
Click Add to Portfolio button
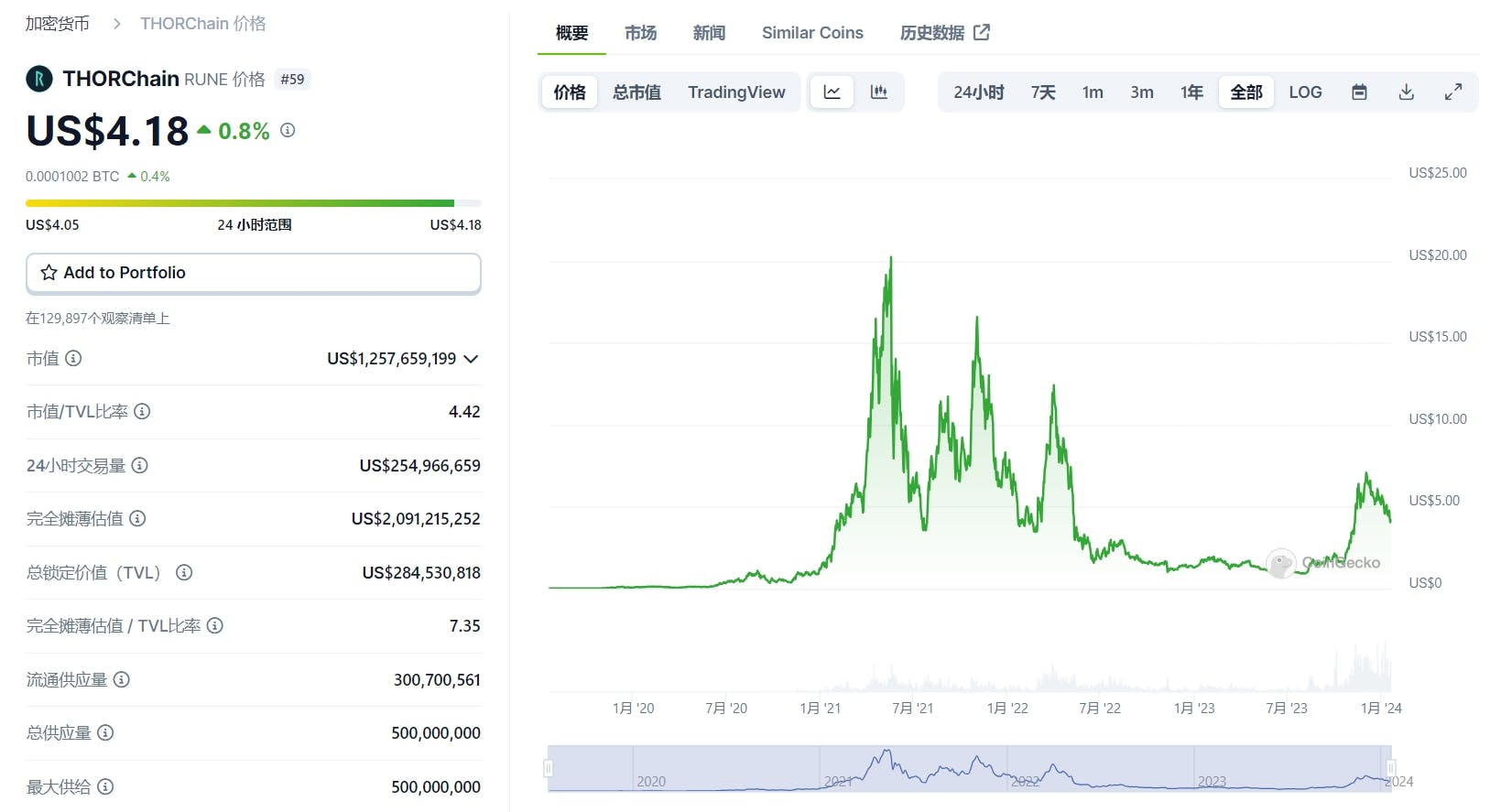(253, 273)
